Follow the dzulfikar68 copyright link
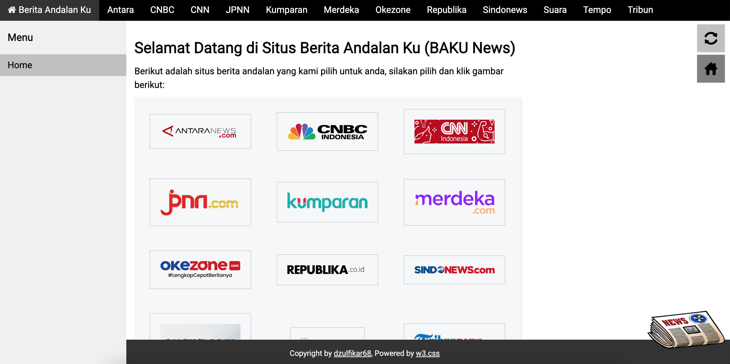This screenshot has width=730, height=364. click(352, 353)
